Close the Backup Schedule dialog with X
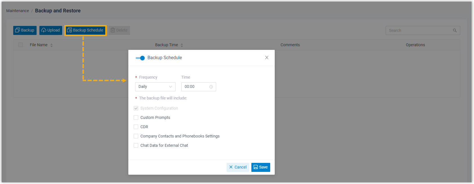Viewport: 474px width, 184px height. (267, 58)
